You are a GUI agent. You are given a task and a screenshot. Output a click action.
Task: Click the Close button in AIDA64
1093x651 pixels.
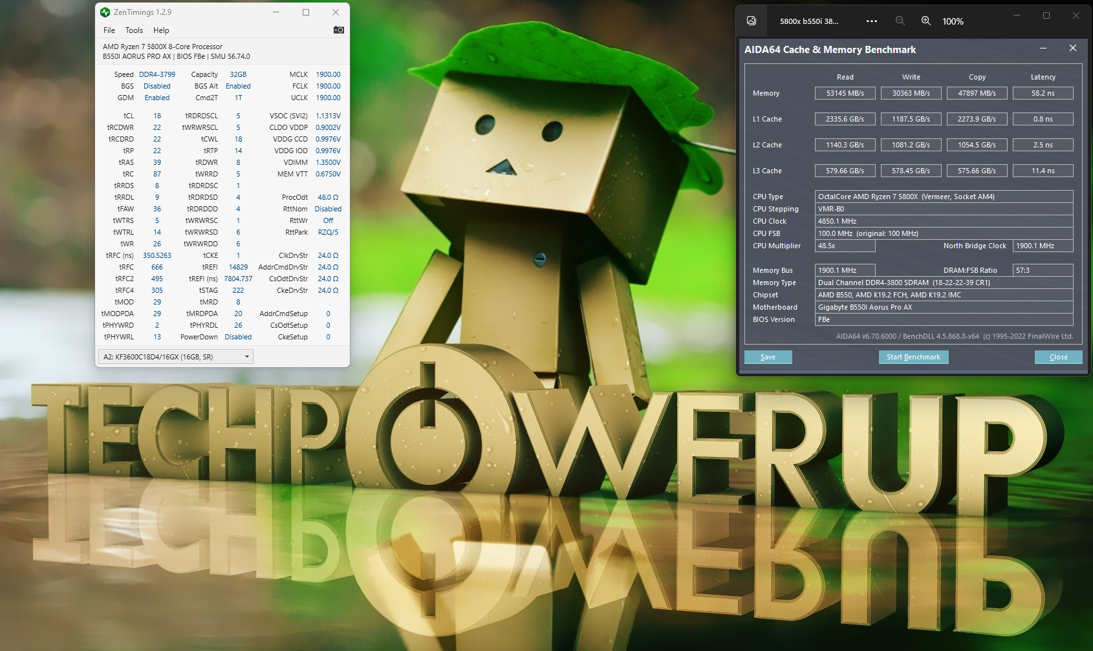tap(1059, 357)
